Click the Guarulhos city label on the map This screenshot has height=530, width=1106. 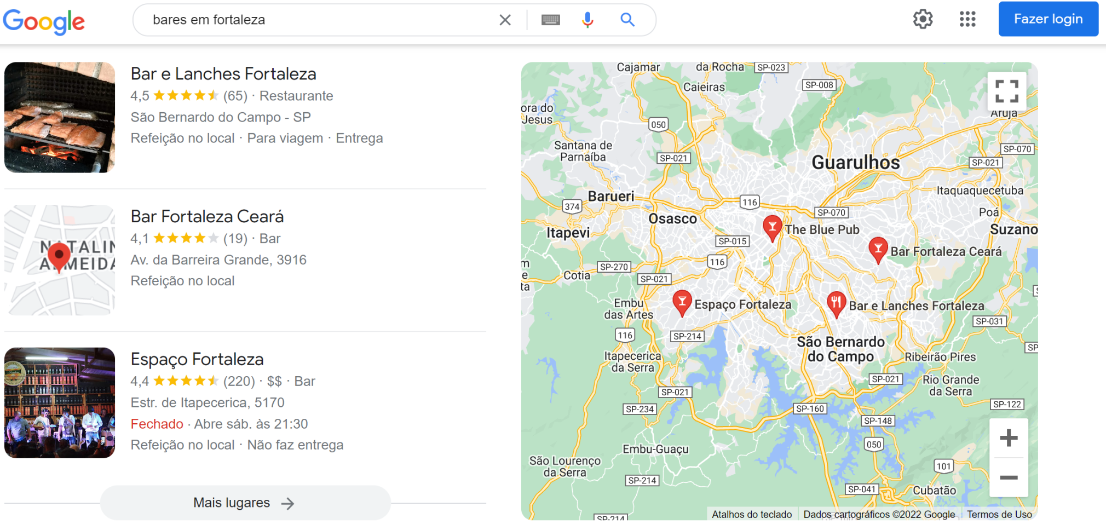[856, 163]
